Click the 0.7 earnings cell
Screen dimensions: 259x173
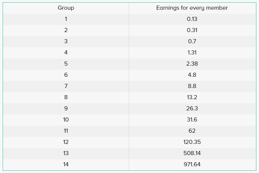(192, 41)
